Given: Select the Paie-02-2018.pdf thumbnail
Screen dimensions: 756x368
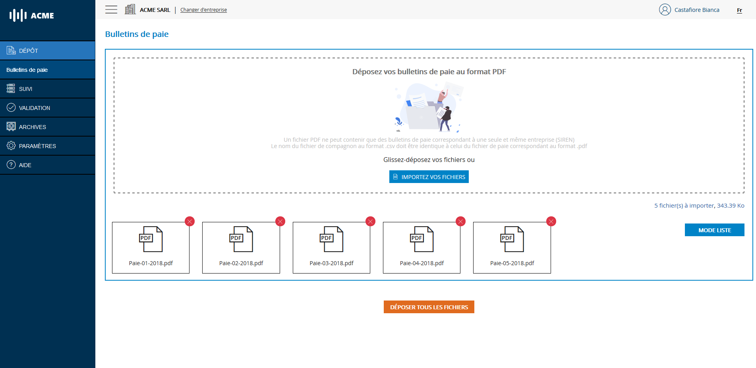Looking at the screenshot, I should click(x=241, y=246).
